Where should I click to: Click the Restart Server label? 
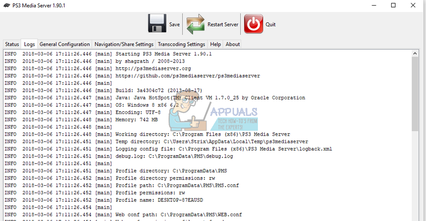click(x=223, y=24)
